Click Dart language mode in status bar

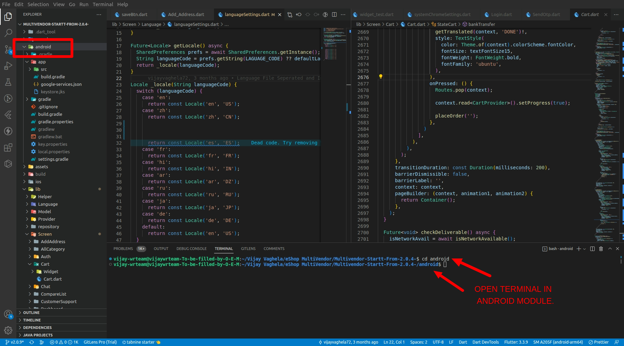tap(463, 342)
